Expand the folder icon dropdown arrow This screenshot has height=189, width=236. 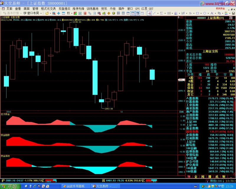pos(50,13)
